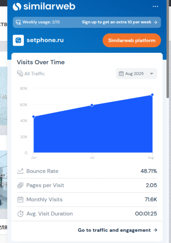Click the Bounce Rate label

pyautogui.click(x=43, y=171)
